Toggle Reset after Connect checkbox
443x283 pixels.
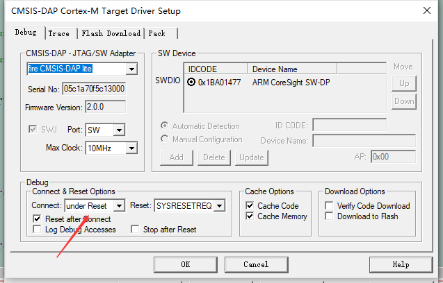[37, 218]
